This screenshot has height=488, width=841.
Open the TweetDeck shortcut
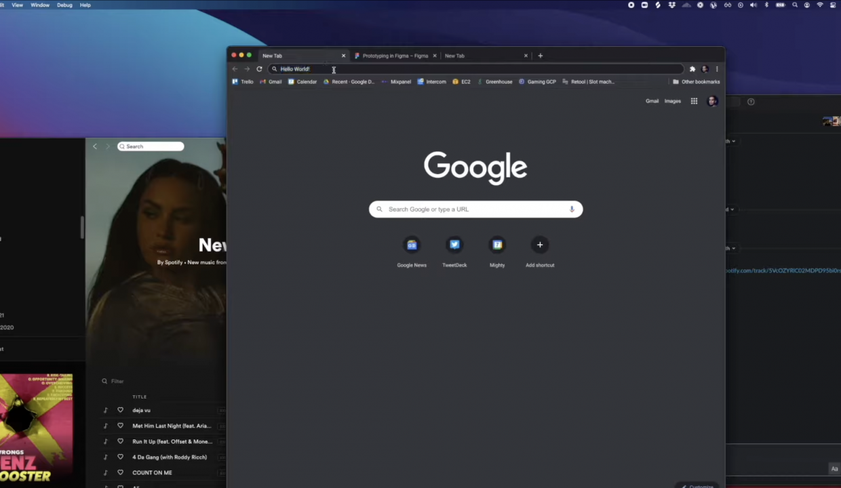click(x=454, y=251)
